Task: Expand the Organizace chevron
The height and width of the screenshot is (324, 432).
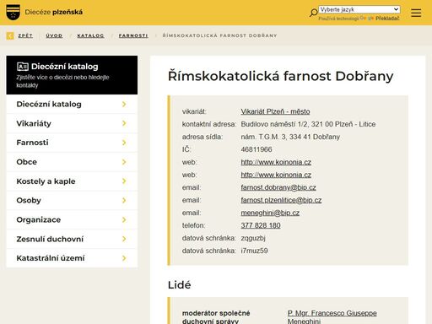Action: [124, 219]
